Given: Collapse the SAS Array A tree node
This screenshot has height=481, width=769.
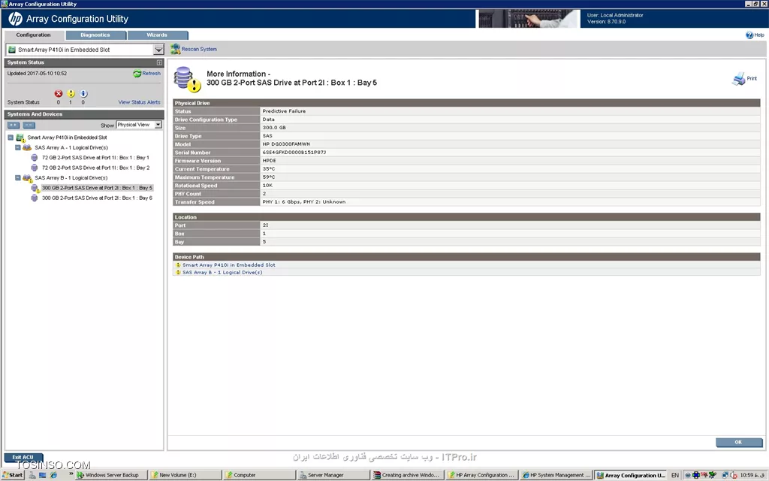Looking at the screenshot, I should coord(18,148).
